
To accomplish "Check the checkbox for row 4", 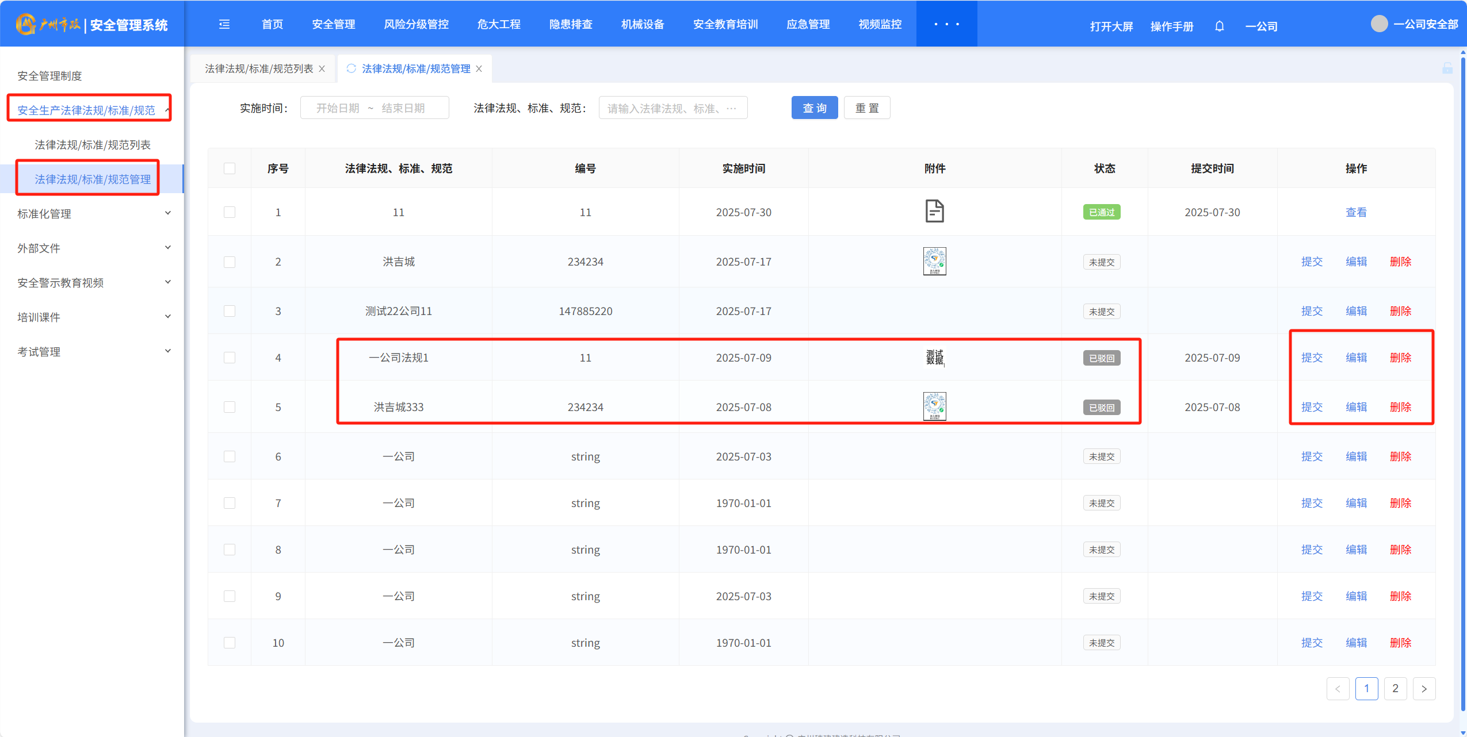I will point(230,358).
